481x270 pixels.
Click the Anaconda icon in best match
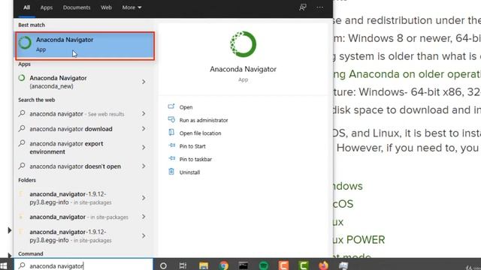(x=25, y=43)
